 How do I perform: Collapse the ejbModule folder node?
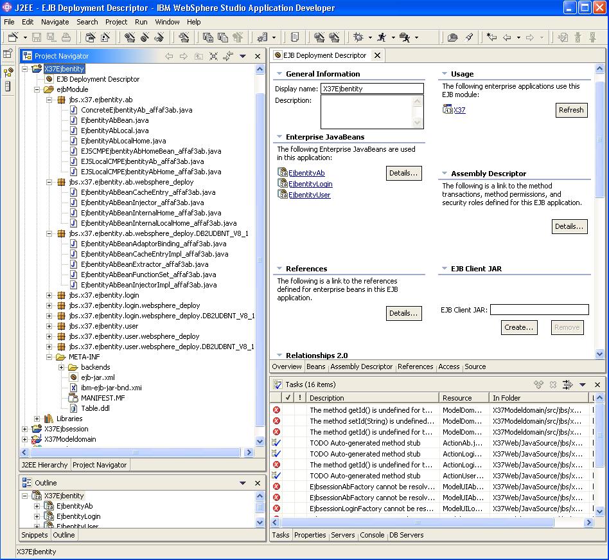[x=37, y=89]
